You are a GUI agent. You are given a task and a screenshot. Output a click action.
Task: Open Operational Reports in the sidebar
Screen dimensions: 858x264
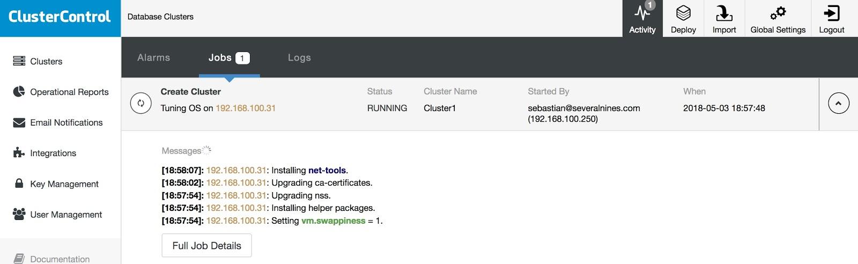(x=69, y=92)
